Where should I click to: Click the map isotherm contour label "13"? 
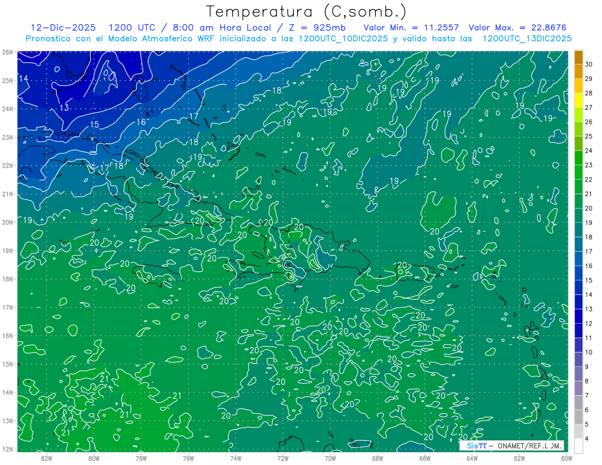tap(64, 108)
